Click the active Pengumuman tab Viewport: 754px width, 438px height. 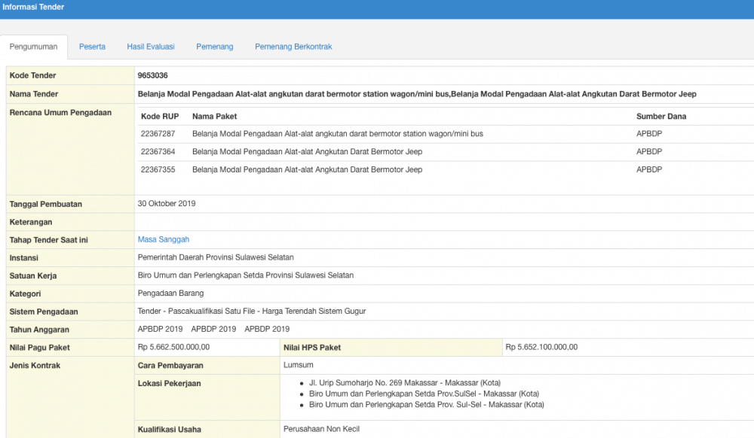click(33, 47)
